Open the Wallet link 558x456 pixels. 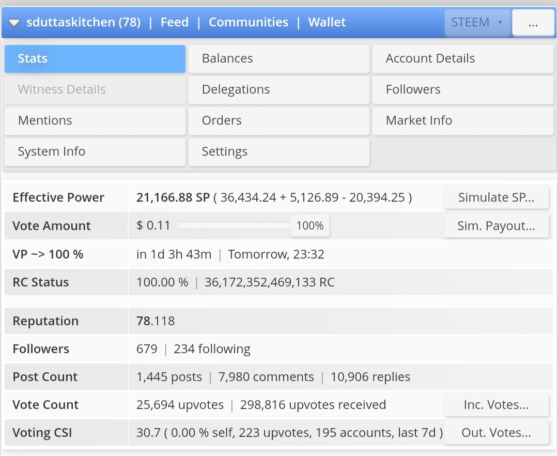(327, 22)
